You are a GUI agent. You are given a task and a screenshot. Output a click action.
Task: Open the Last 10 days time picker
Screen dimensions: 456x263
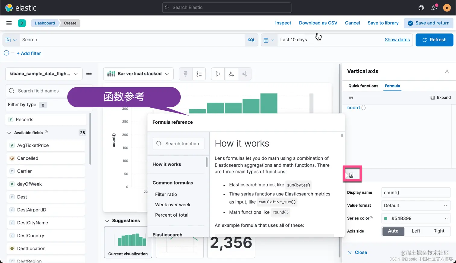293,40
